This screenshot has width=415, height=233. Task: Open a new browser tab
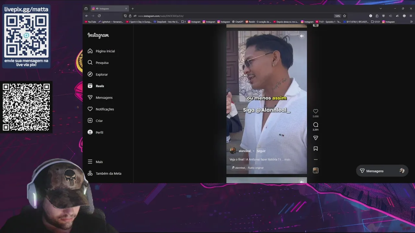[x=133, y=9]
